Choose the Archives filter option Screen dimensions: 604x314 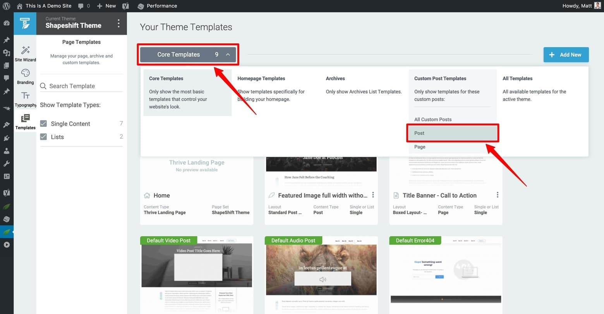coord(364,85)
